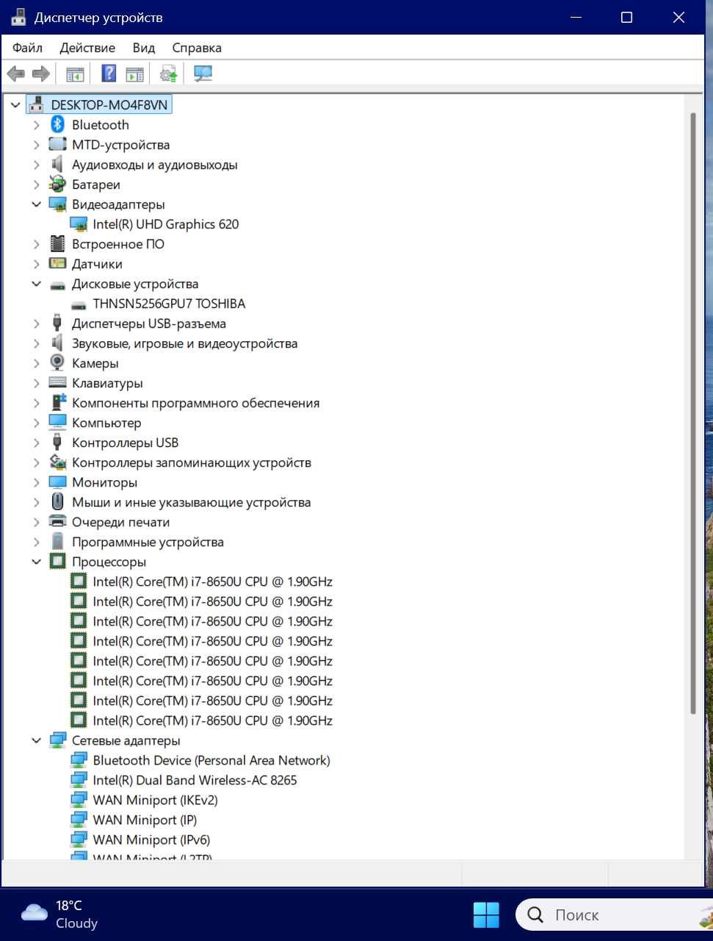Click the Back arrow in the toolbar
This screenshot has height=941, width=713.
coord(15,74)
